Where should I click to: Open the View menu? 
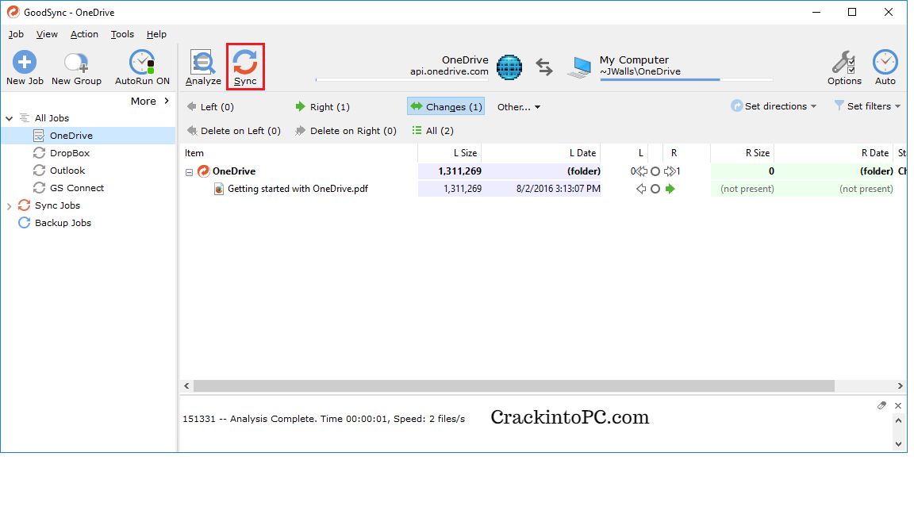pos(47,34)
